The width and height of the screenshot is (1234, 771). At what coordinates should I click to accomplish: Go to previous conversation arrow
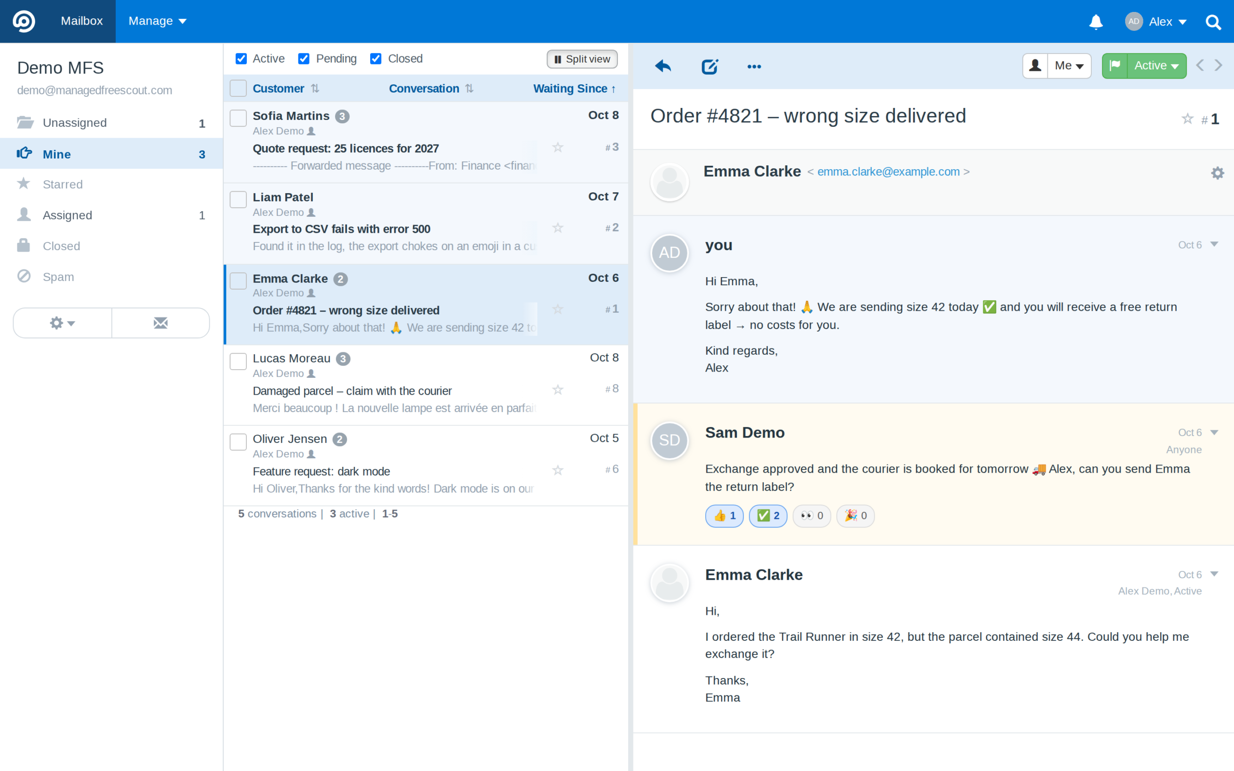click(1200, 65)
